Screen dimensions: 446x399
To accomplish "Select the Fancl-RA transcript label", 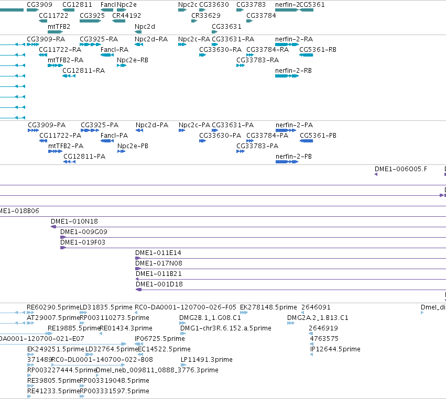I will coord(114,50).
